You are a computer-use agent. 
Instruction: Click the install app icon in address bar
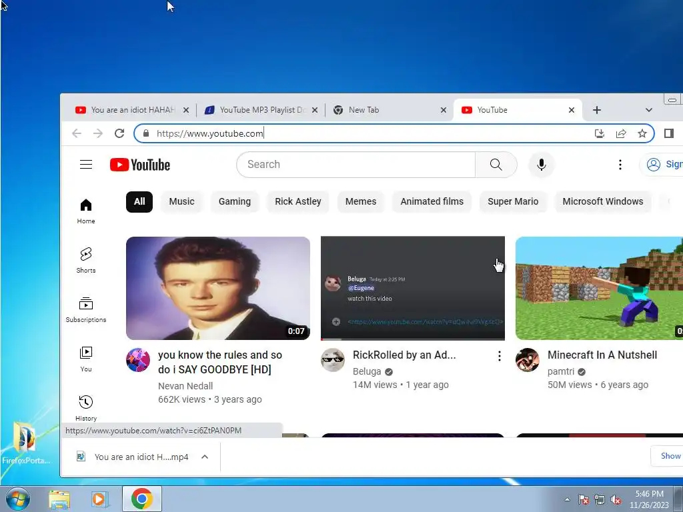(600, 133)
